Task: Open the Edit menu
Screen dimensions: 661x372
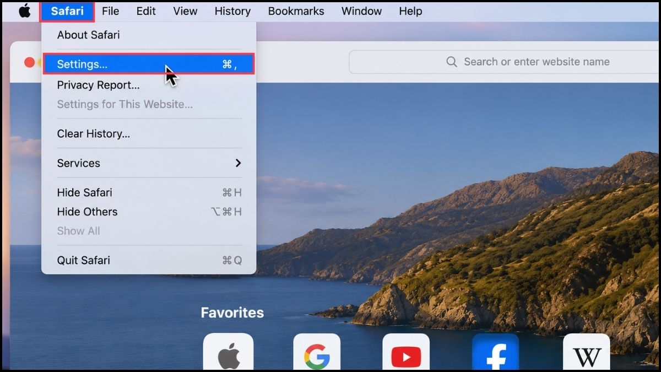Action: (x=146, y=12)
